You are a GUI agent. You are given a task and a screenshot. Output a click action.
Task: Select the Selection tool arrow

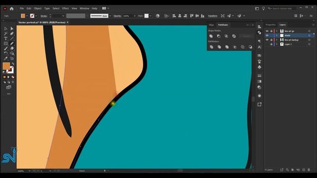coord(5,29)
